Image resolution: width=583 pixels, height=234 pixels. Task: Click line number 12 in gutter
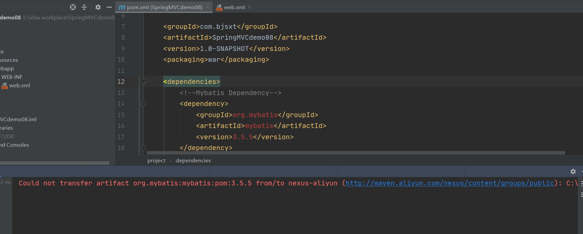121,82
